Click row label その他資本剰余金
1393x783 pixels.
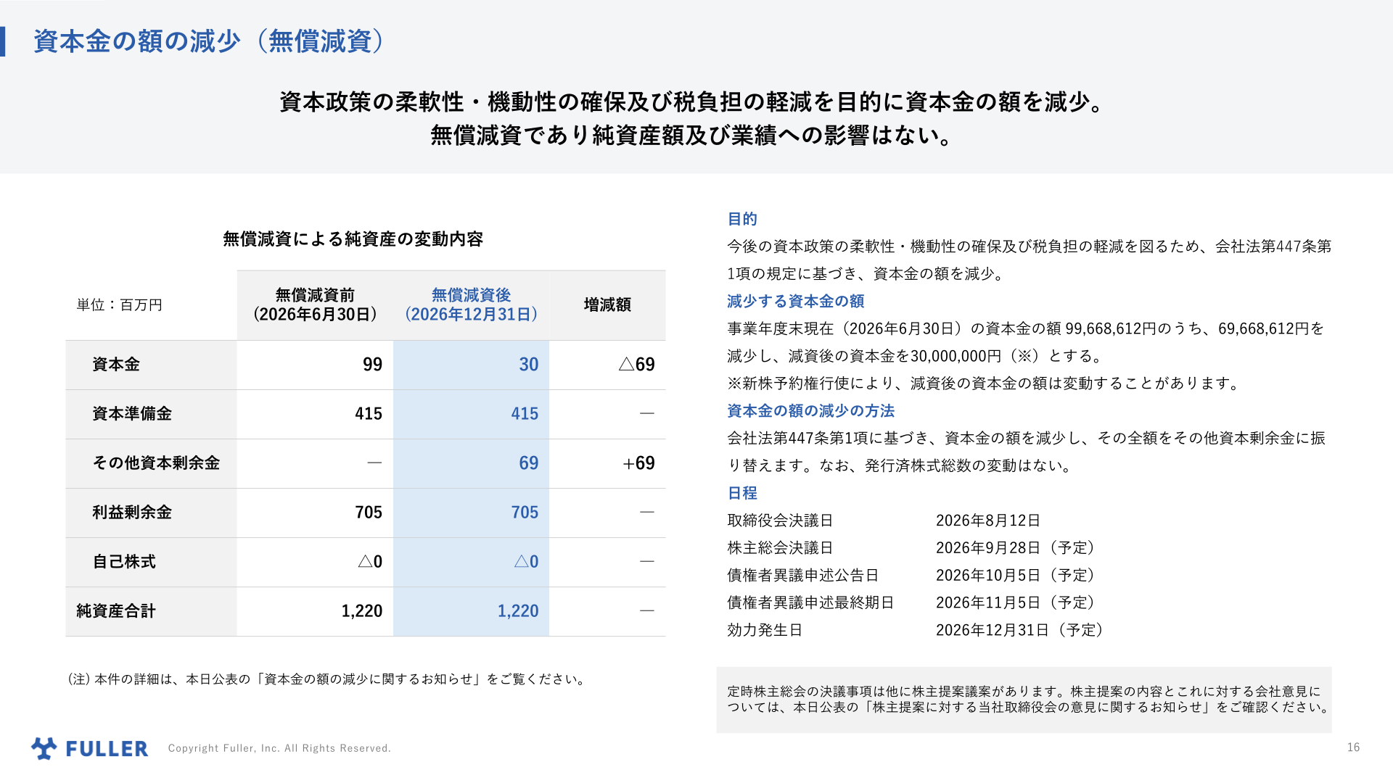click(x=156, y=463)
